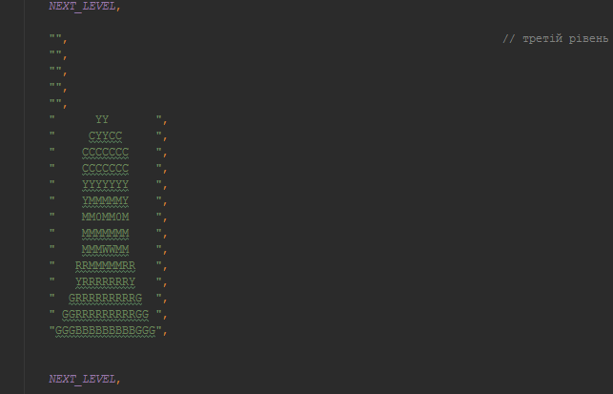Click the 'YYYYYYY' string row
Image resolution: width=613 pixels, height=394 pixels.
tap(106, 184)
